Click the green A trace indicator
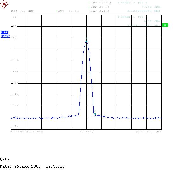192x173 pixels. tap(165, 25)
